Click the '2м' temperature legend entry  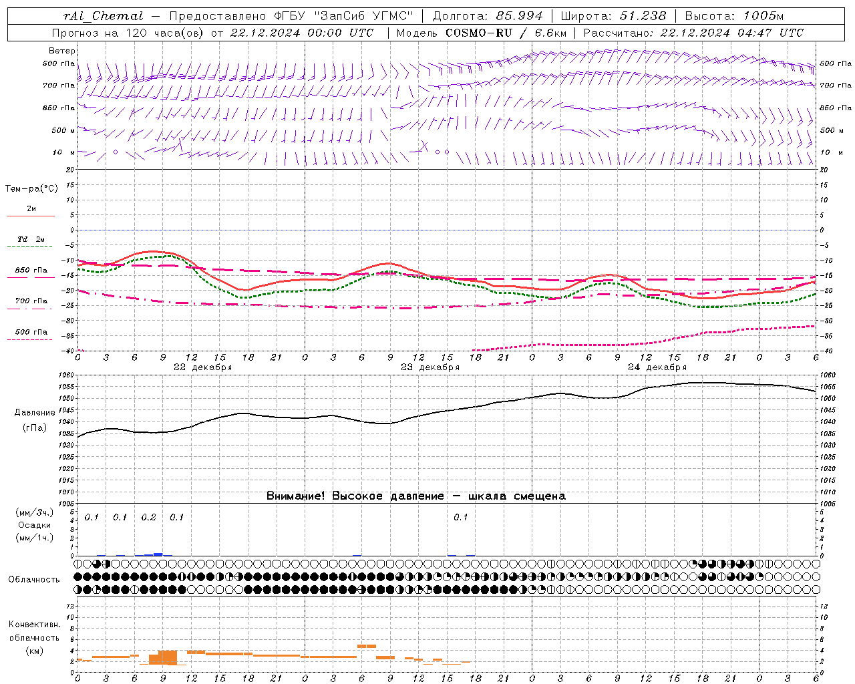(31, 208)
